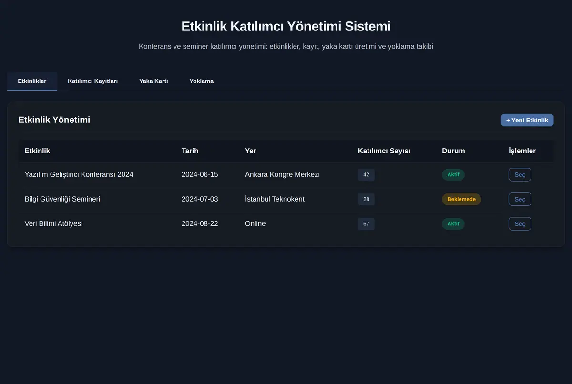The height and width of the screenshot is (384, 572).
Task: Click location Ankara Kongre Merkezi
Action: (282, 175)
